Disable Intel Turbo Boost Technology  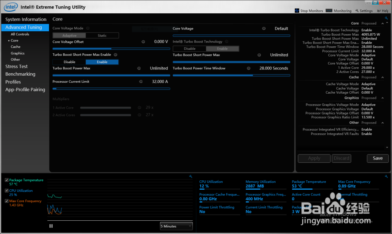(x=189, y=49)
